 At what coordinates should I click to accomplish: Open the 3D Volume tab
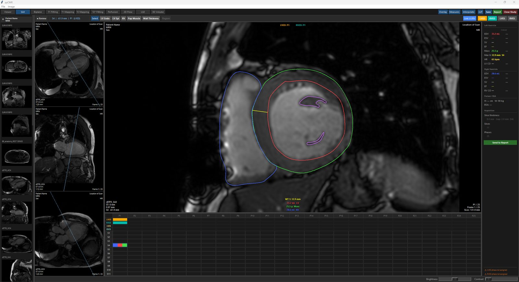[x=158, y=12]
